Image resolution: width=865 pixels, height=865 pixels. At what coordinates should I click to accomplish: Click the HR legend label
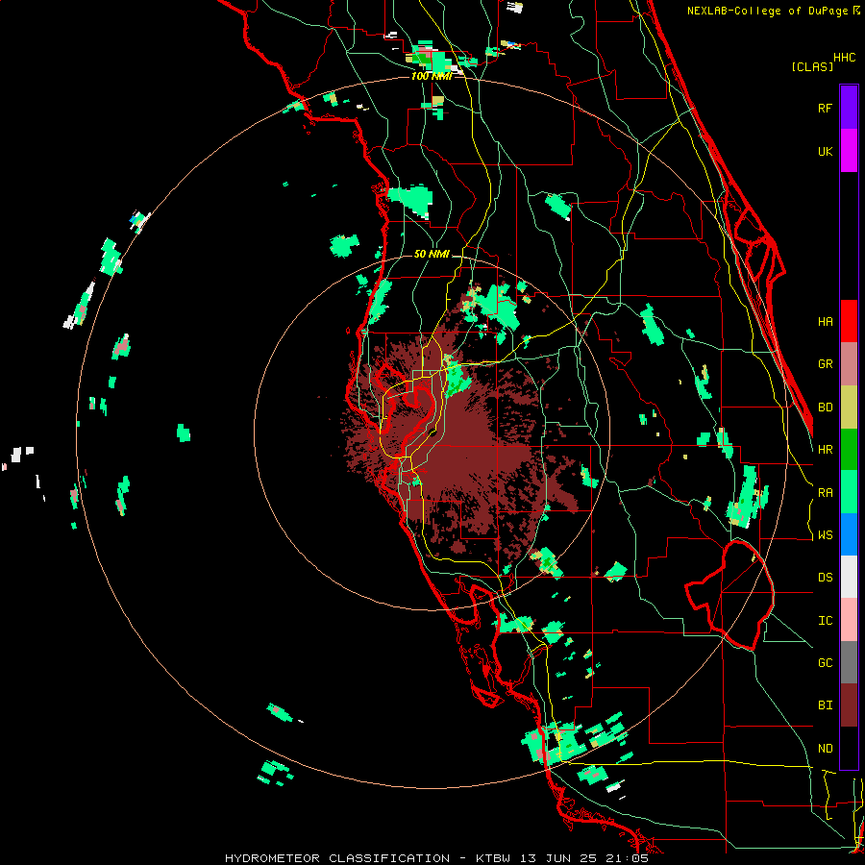(826, 450)
